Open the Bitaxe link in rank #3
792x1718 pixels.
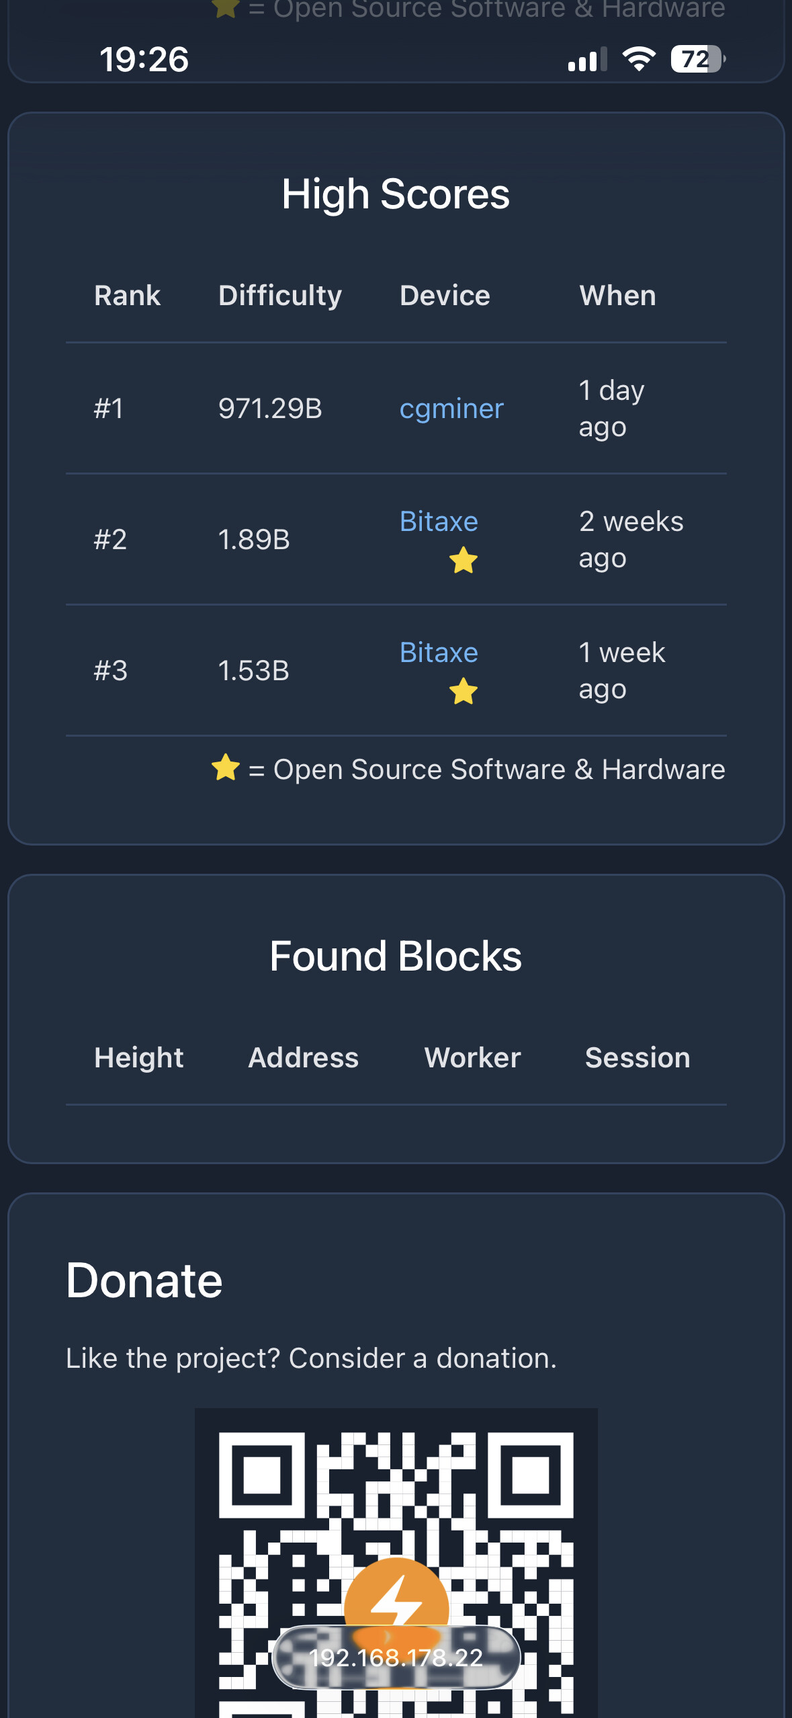(x=439, y=653)
